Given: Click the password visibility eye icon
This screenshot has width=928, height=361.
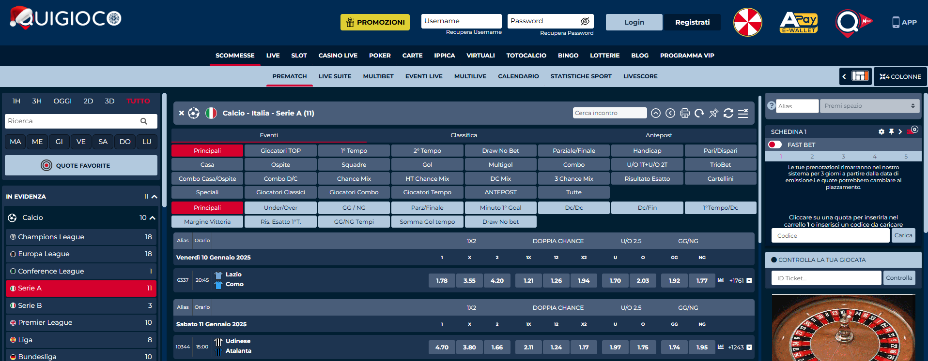Looking at the screenshot, I should tap(585, 21).
